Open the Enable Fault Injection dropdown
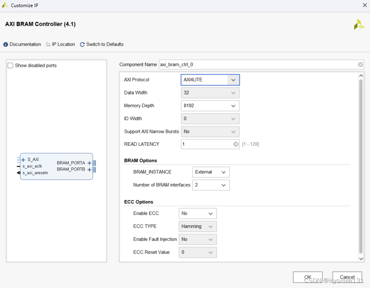This screenshot has width=370, height=288. (198, 239)
